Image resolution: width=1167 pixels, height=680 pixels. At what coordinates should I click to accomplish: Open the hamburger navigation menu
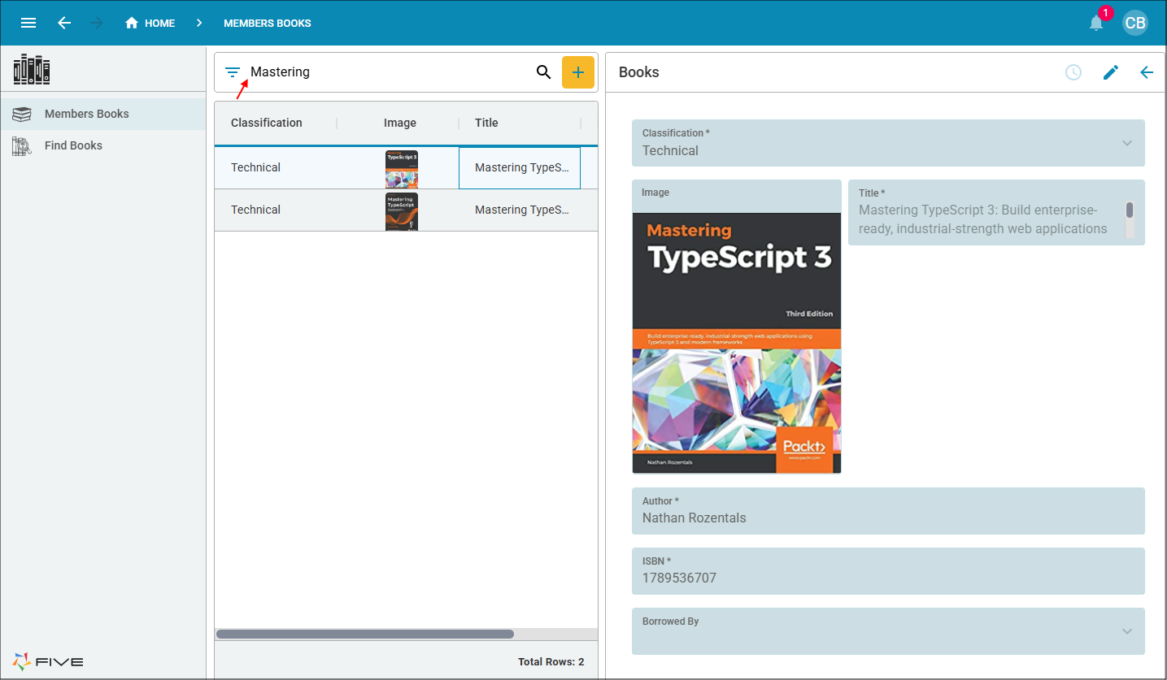point(28,23)
